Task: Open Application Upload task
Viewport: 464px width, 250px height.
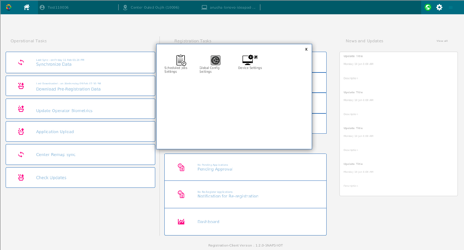Action: pos(55,132)
